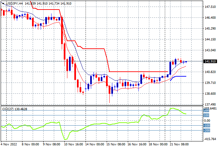Click the chart menu triangle beside USDJPY,H4
The height and width of the screenshot is (148, 218).
[x=3, y=4]
